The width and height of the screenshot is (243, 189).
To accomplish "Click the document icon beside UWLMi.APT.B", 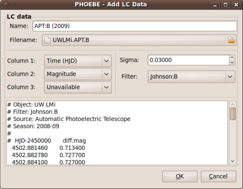I will [x=47, y=40].
